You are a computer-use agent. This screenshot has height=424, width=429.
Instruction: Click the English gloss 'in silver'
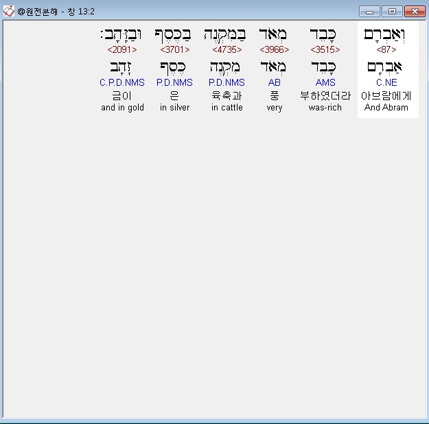pos(174,108)
